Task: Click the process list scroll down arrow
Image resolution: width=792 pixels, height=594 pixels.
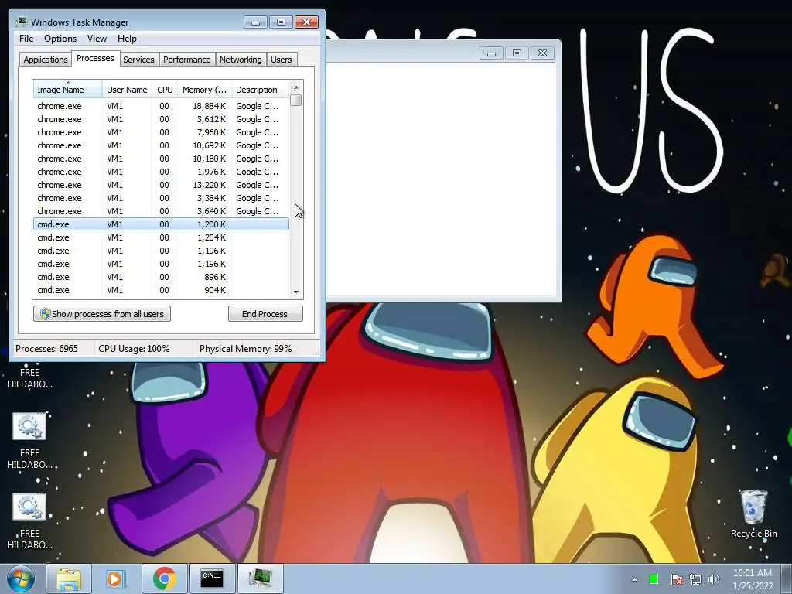Action: [x=296, y=292]
